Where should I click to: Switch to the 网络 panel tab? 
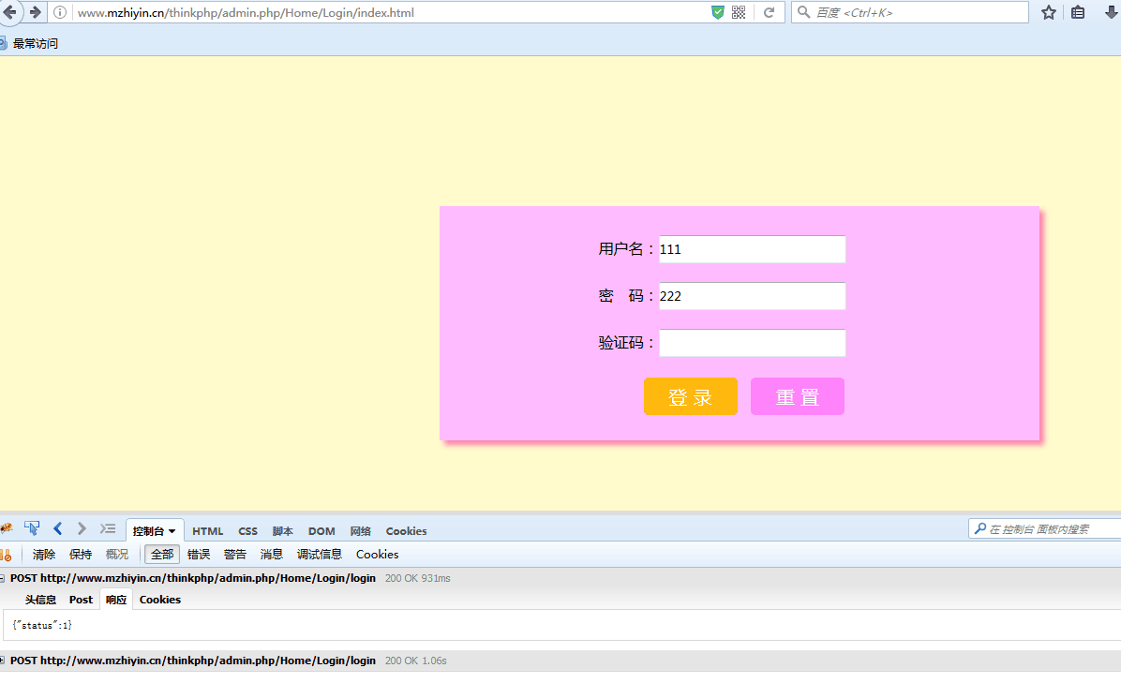click(x=360, y=531)
